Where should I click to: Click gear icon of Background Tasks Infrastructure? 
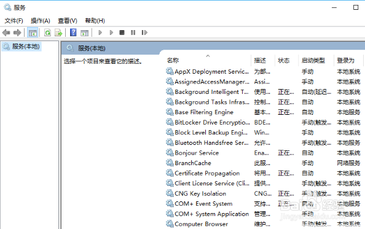[170, 102]
